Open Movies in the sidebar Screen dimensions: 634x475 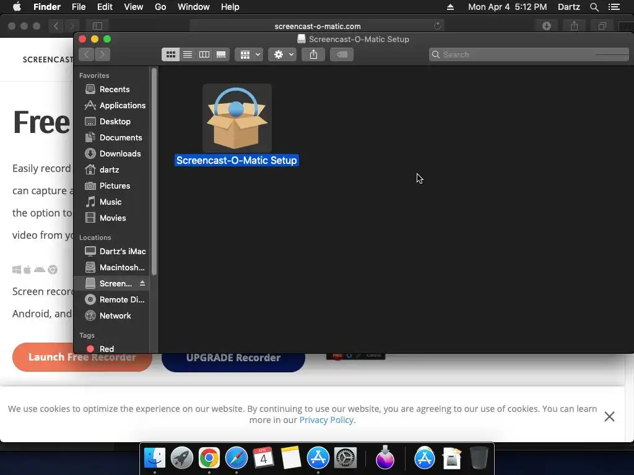(111, 218)
